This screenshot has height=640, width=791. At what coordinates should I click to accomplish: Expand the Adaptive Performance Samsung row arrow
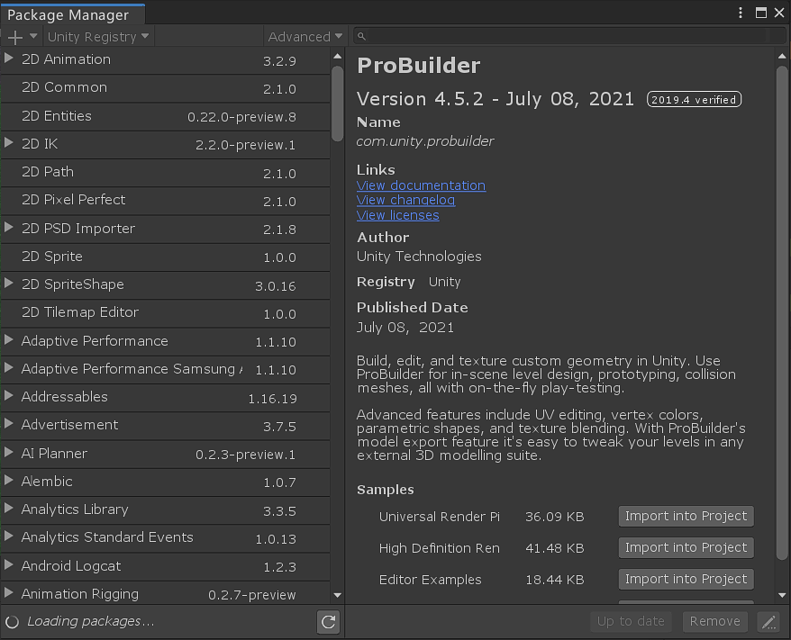coord(9,368)
